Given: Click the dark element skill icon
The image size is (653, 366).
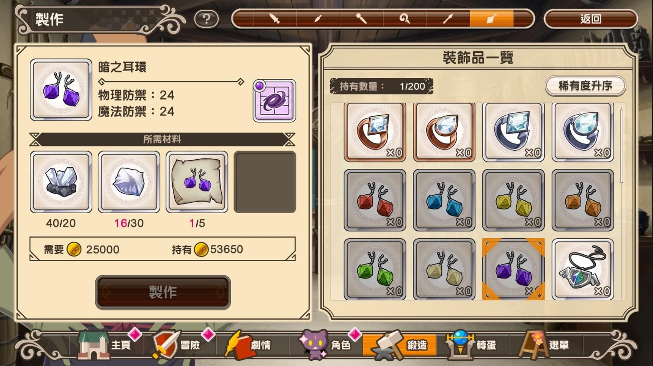Looking at the screenshot, I should click(x=275, y=100).
